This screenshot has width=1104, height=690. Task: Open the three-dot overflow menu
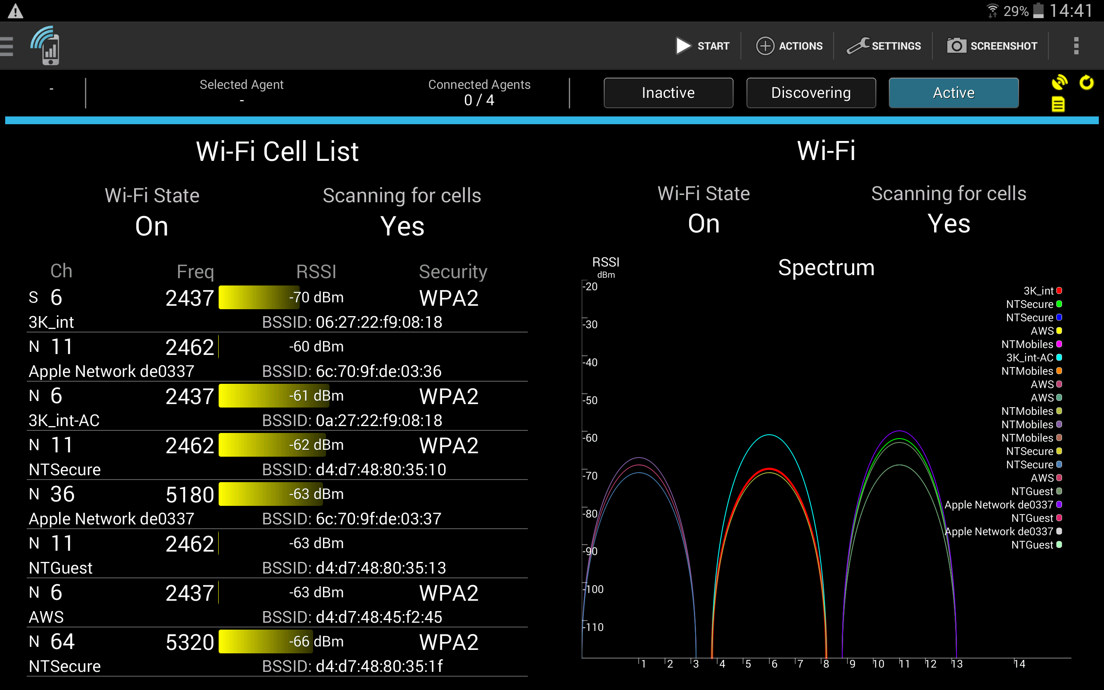tap(1076, 46)
